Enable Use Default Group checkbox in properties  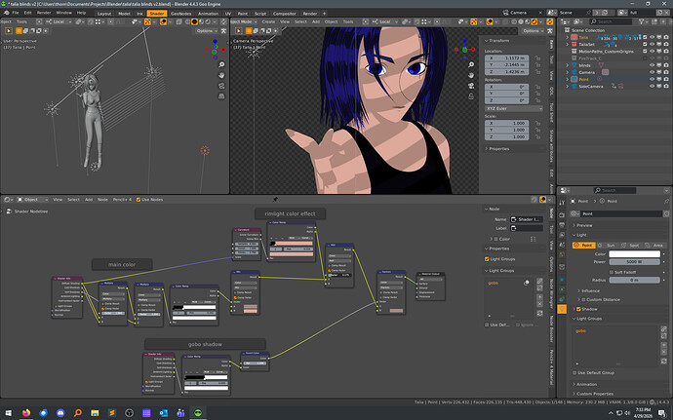[574, 372]
